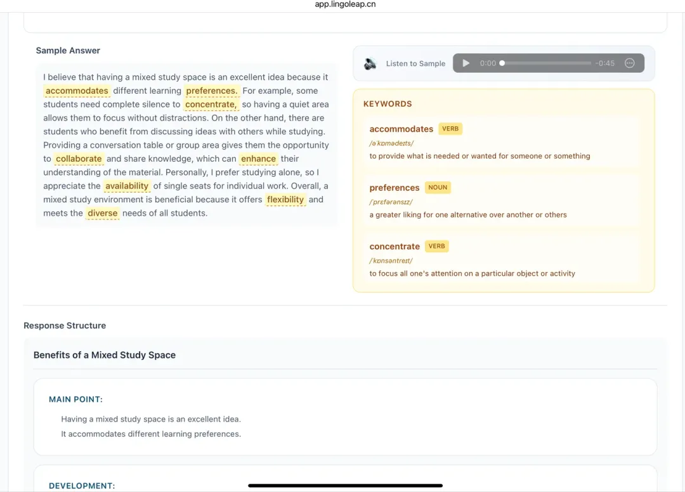Image resolution: width=685 pixels, height=492 pixels.
Task: Click the -0:45 remaining time display
Action: pos(604,63)
